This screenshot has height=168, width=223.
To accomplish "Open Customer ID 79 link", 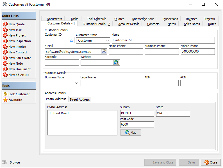I will [x=71, y=40].
